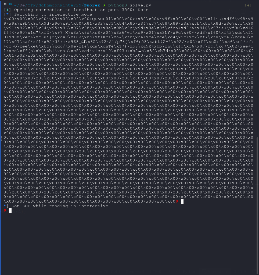Open the underlined solve.py filename

[140, 5]
